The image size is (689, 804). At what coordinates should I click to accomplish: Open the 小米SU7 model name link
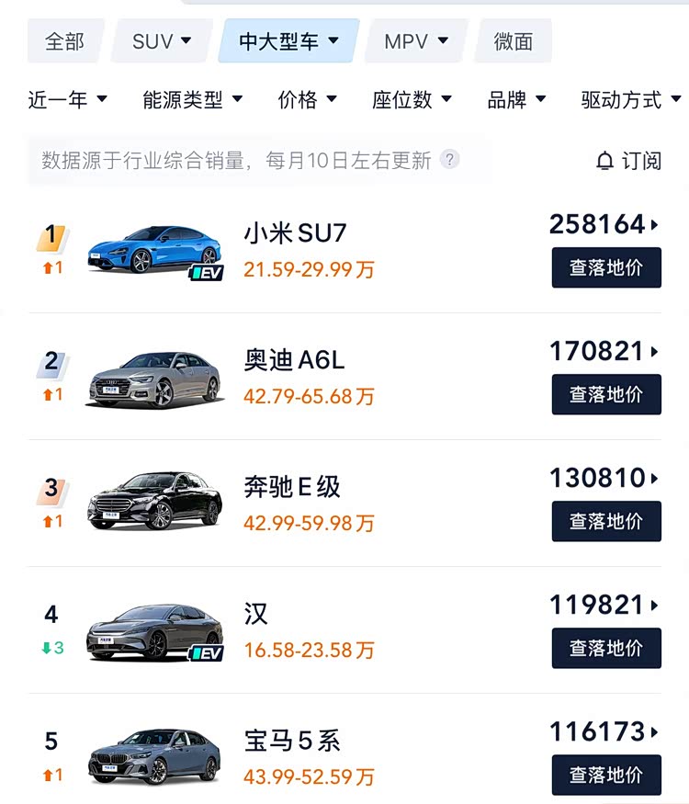pyautogui.click(x=295, y=233)
